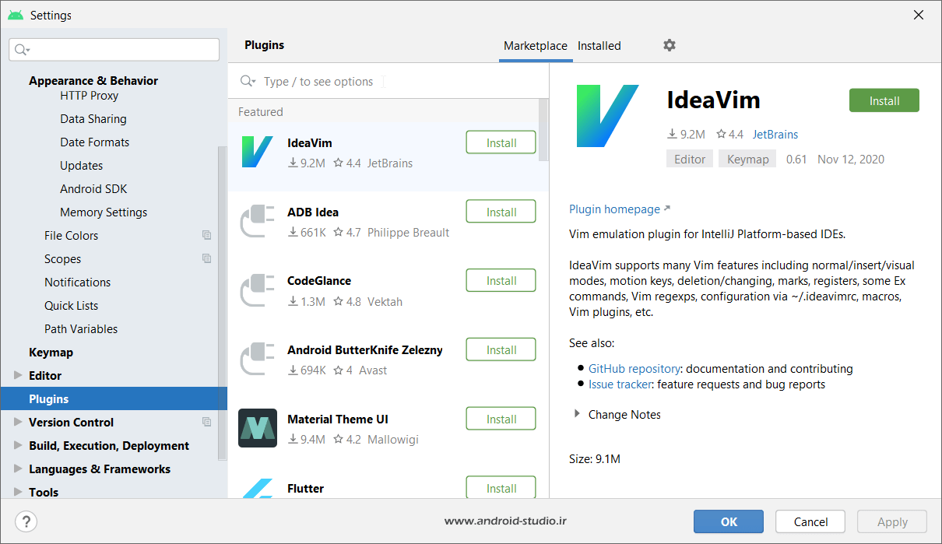Expand the Version Control tree node
This screenshot has width=942, height=544.
click(18, 422)
